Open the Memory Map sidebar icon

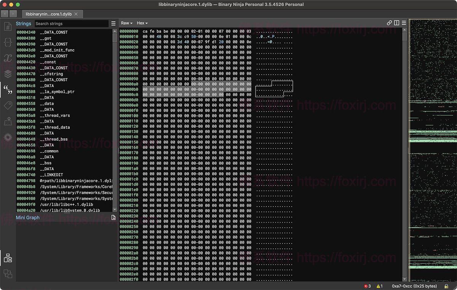8,121
